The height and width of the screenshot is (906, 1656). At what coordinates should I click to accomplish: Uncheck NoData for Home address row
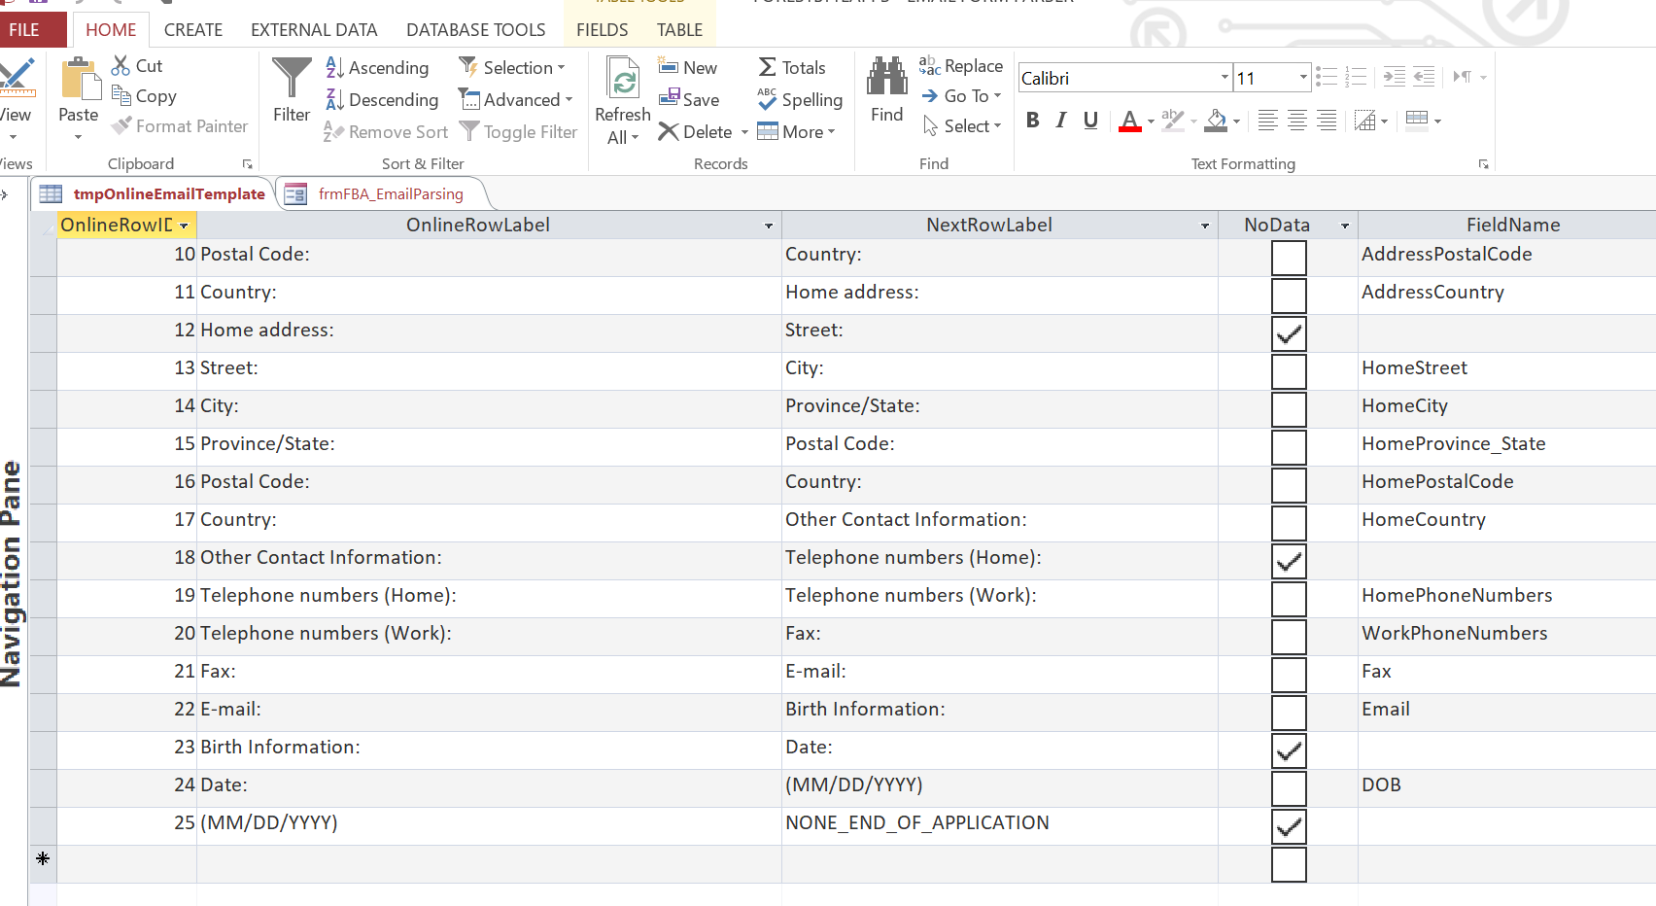click(1288, 333)
